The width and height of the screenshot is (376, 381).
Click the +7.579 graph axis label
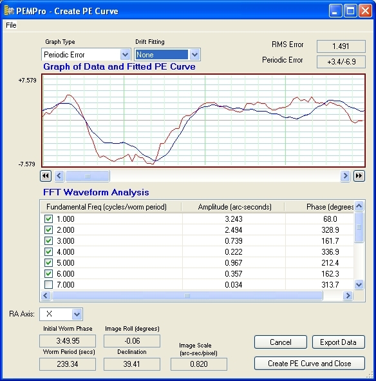[28, 81]
